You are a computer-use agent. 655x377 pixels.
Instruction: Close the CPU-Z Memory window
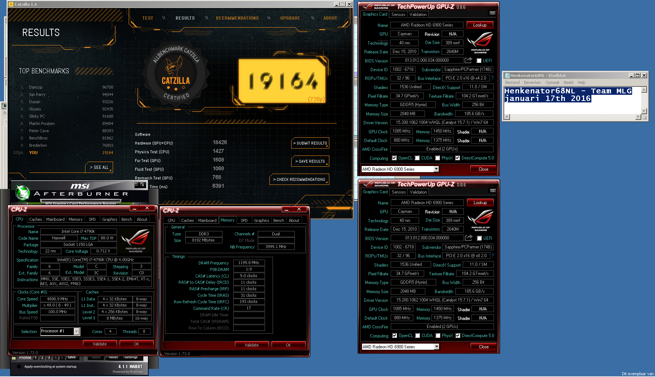coord(299,209)
